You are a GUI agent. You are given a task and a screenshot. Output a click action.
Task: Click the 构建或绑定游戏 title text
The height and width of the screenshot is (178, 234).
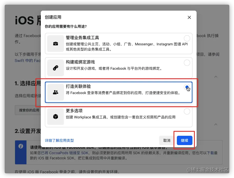tap(80, 62)
